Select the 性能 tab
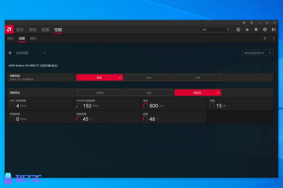 [x=58, y=30]
